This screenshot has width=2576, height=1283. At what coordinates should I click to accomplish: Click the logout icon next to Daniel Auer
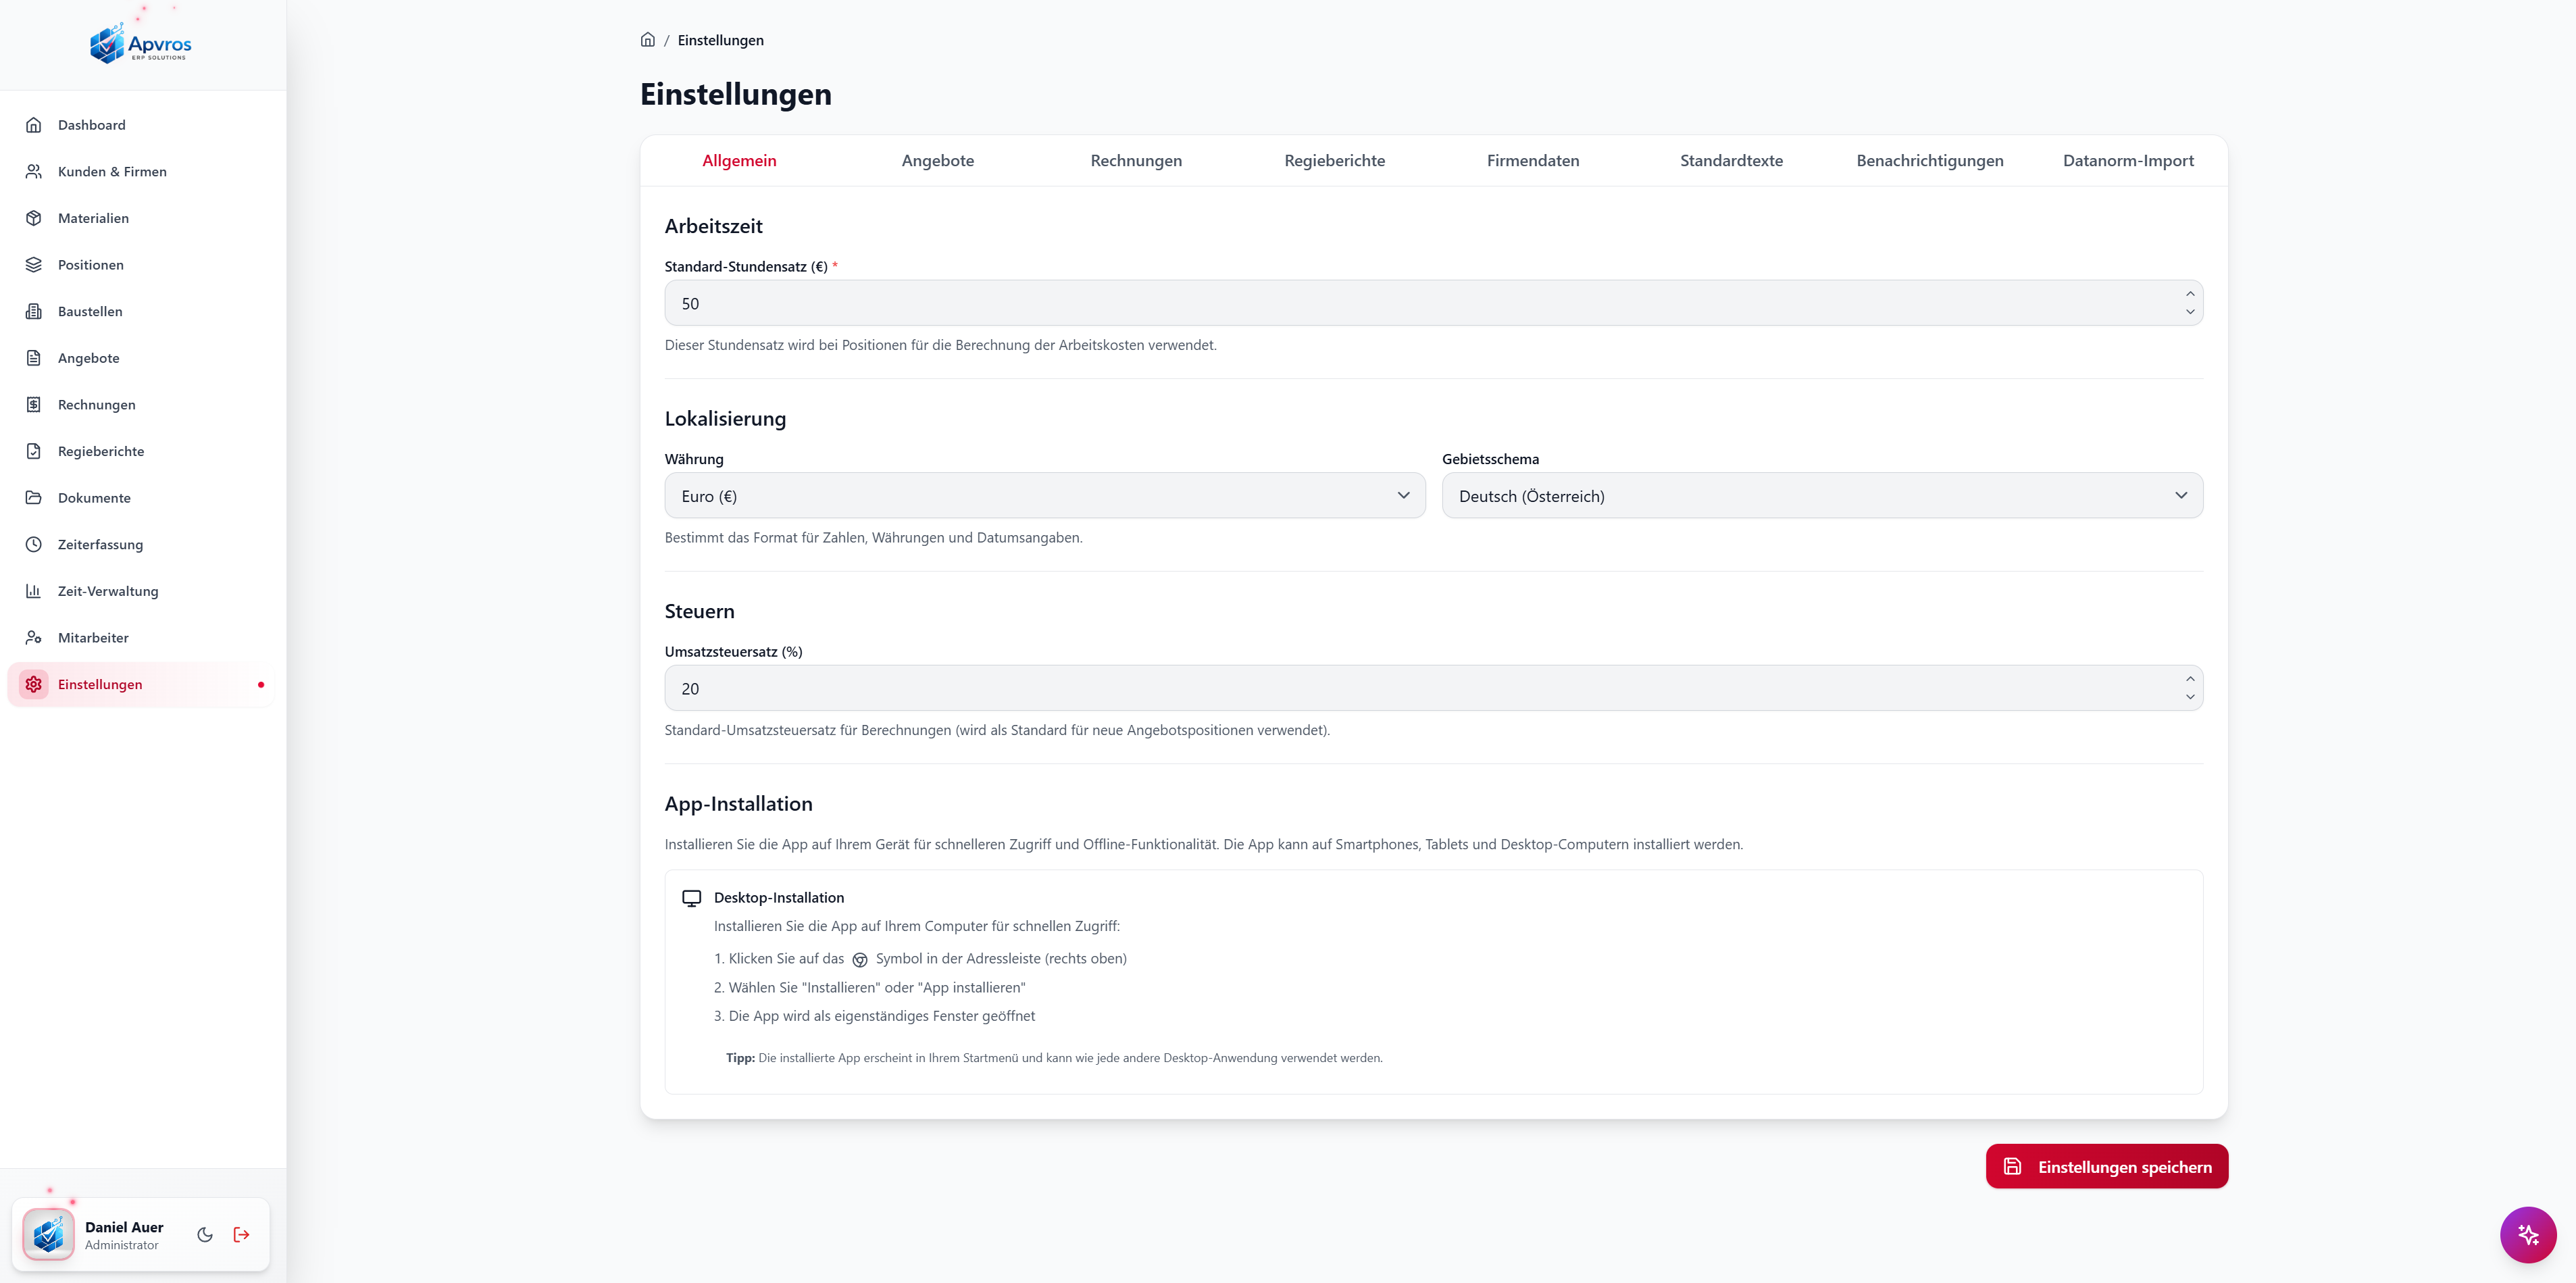241,1234
